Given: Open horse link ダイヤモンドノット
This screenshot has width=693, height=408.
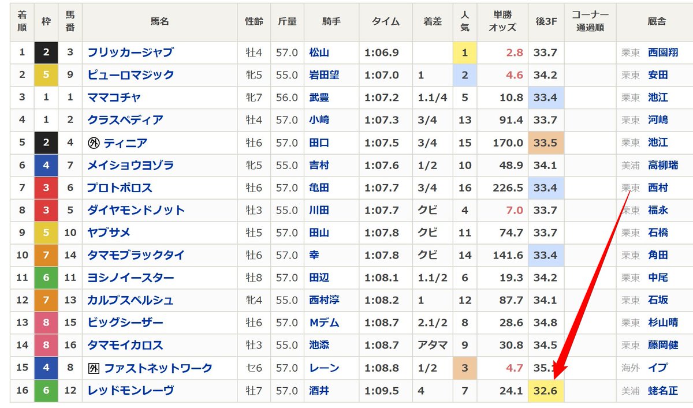Looking at the screenshot, I should [136, 210].
